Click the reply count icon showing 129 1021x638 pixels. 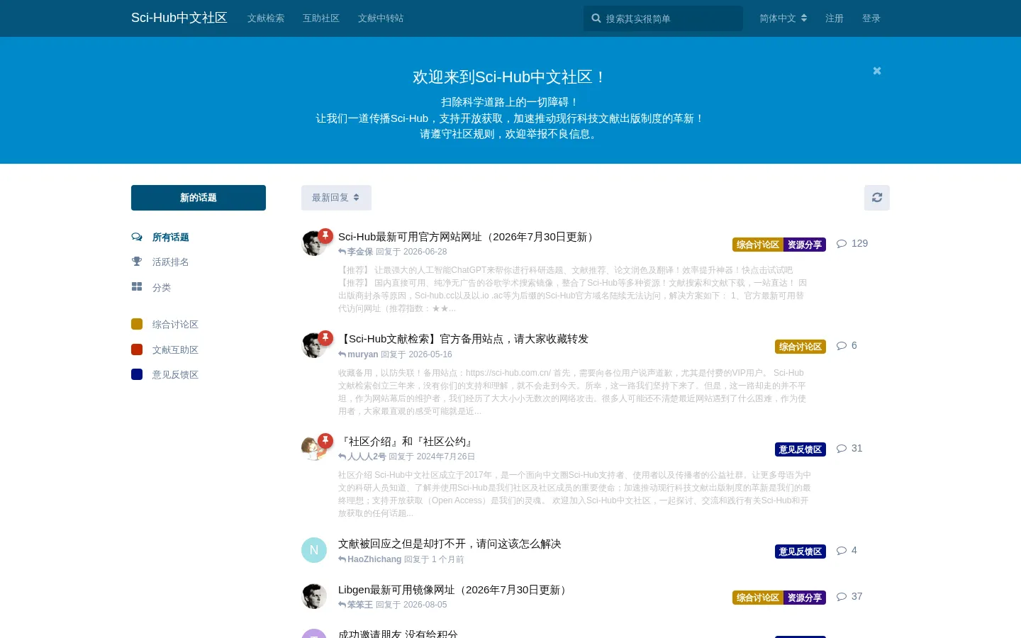click(842, 243)
